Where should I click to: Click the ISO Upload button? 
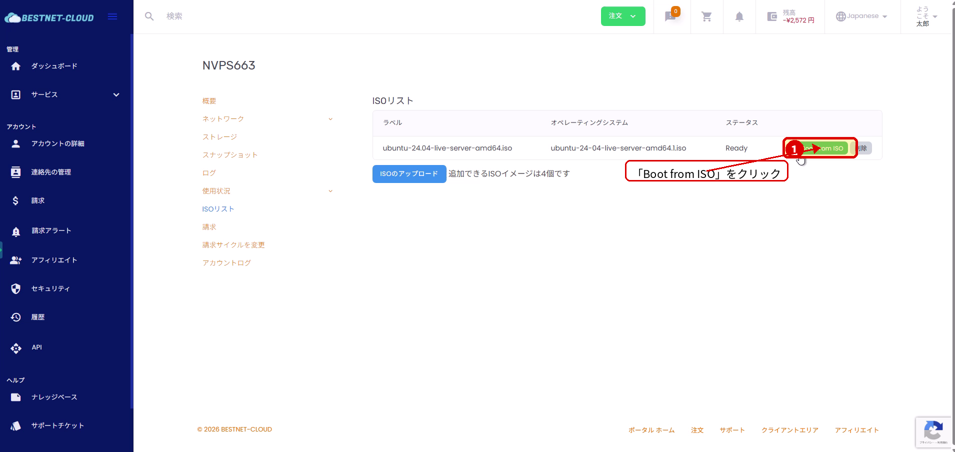pos(409,174)
